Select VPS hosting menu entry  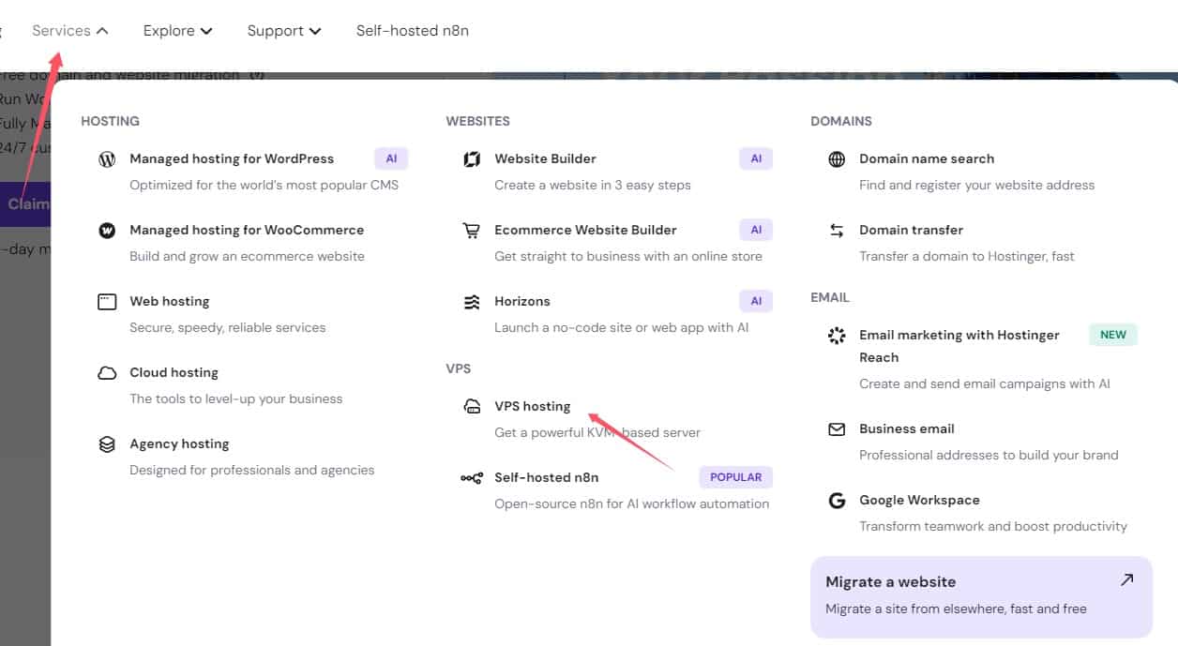tap(532, 406)
